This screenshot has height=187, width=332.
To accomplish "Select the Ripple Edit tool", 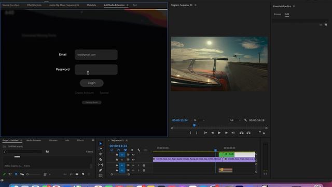I will 101,154.
